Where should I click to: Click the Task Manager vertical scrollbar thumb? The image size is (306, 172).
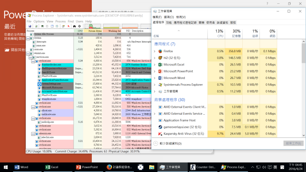(x=303, y=53)
